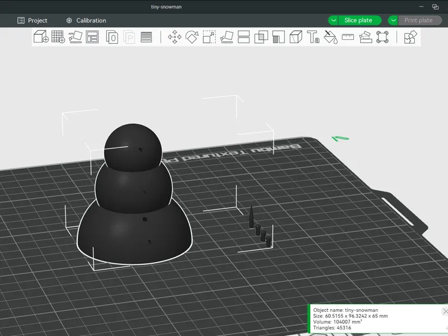The width and height of the screenshot is (448, 336).
Task: Switch to Assembly view puzzle icon
Action: [x=410, y=37]
